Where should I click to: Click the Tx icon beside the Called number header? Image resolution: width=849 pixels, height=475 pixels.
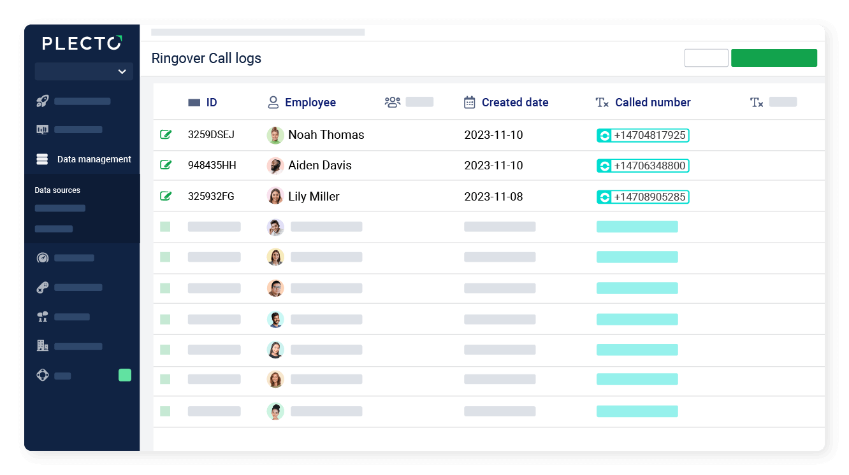[602, 102]
